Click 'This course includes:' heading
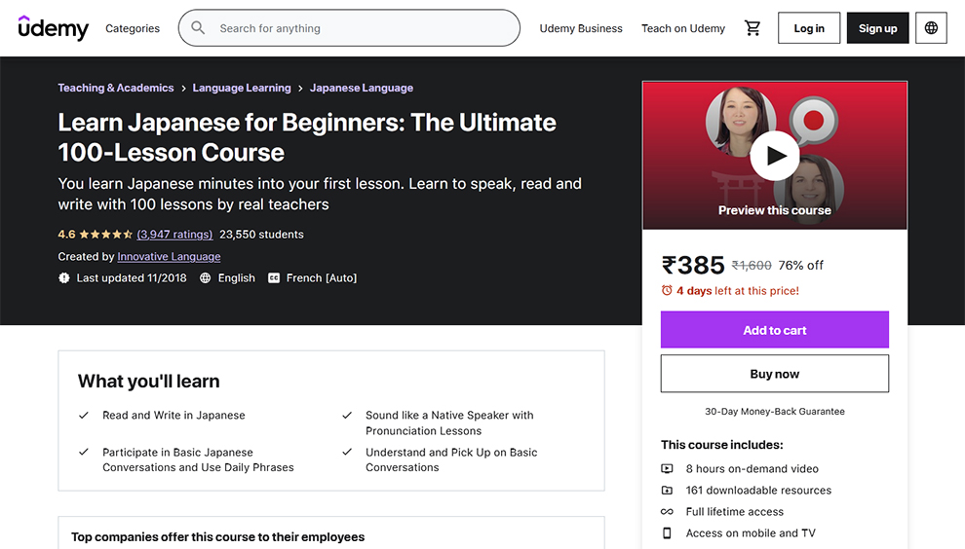The height and width of the screenshot is (549, 965). coord(722,445)
